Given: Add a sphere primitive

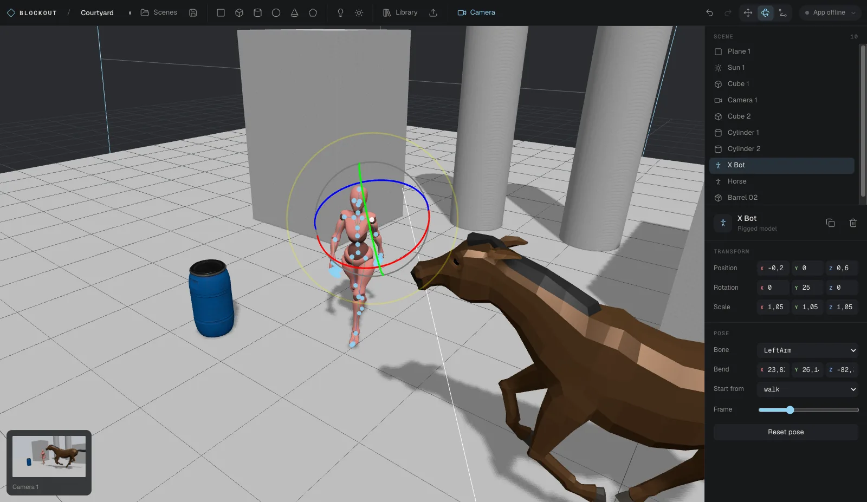Looking at the screenshot, I should click(x=276, y=12).
